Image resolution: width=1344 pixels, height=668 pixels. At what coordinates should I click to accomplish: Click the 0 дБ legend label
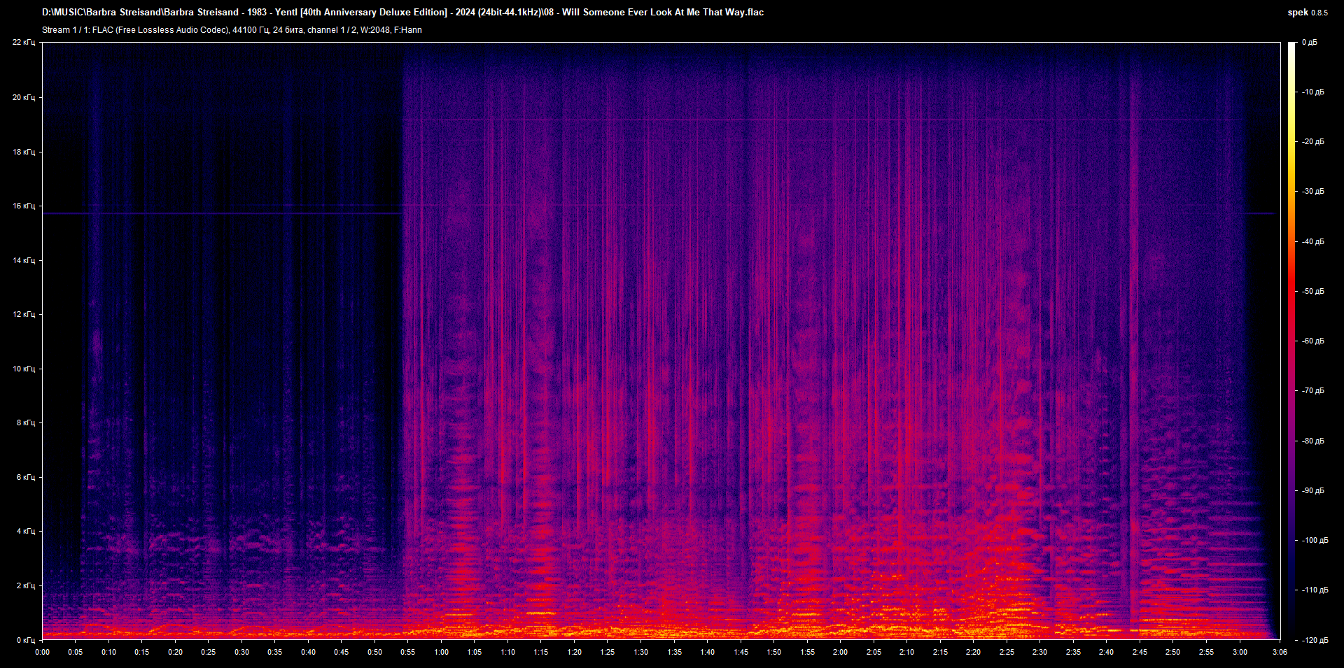point(1310,42)
